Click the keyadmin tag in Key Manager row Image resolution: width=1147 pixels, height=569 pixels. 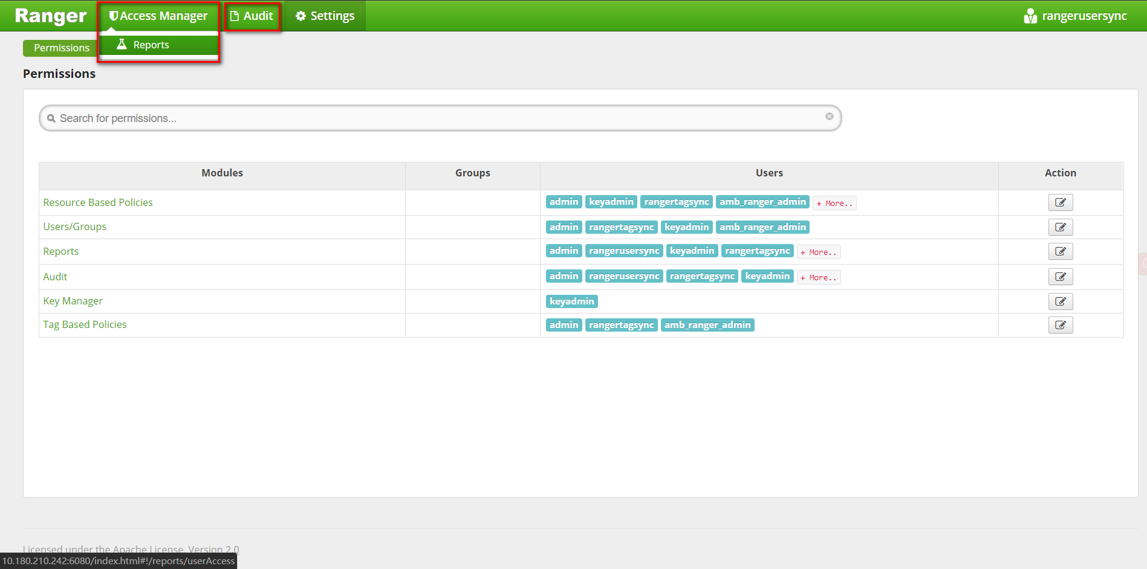[572, 301]
